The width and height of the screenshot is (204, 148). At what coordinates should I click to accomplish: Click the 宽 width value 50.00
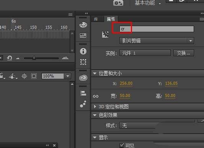(125, 95)
